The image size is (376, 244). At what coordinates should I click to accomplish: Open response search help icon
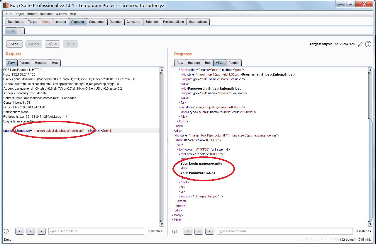pos(175,231)
